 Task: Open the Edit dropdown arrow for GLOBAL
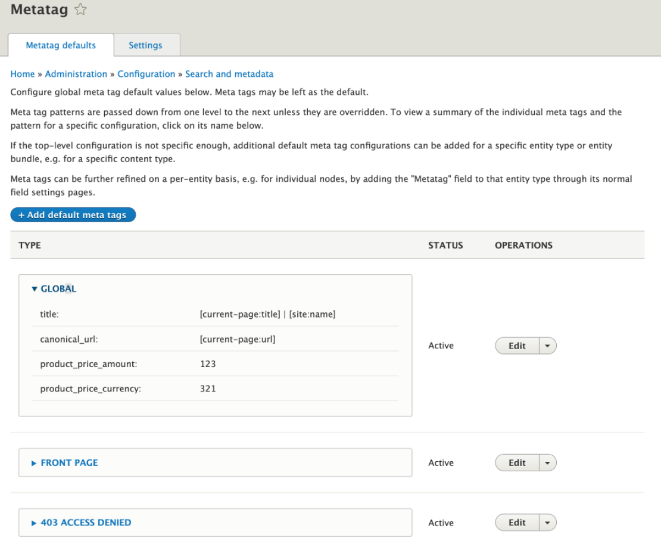[546, 346]
